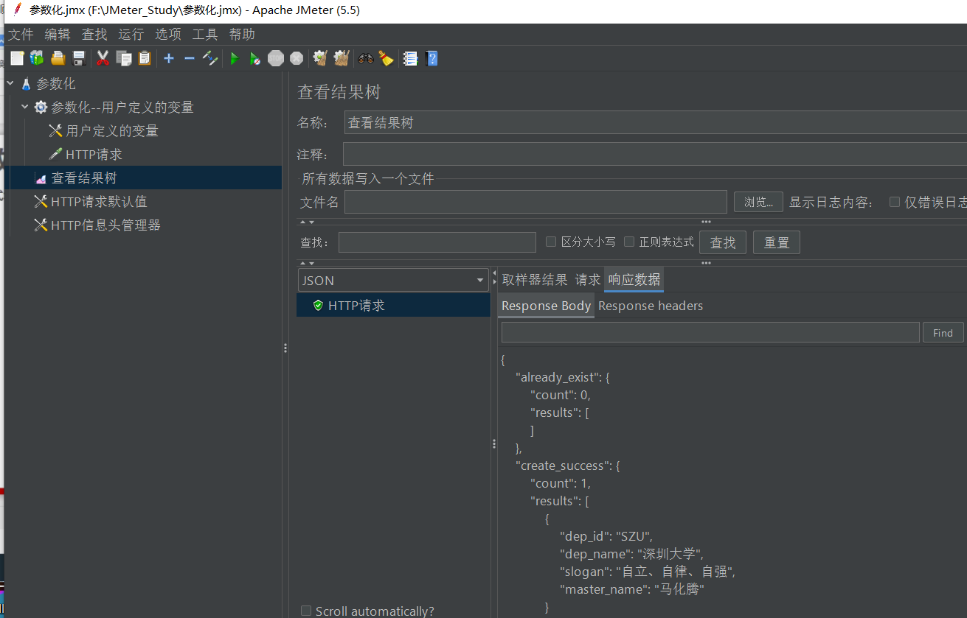967x618 pixels.
Task: Select the HTTP请求 sample result row
Action: [x=393, y=305]
